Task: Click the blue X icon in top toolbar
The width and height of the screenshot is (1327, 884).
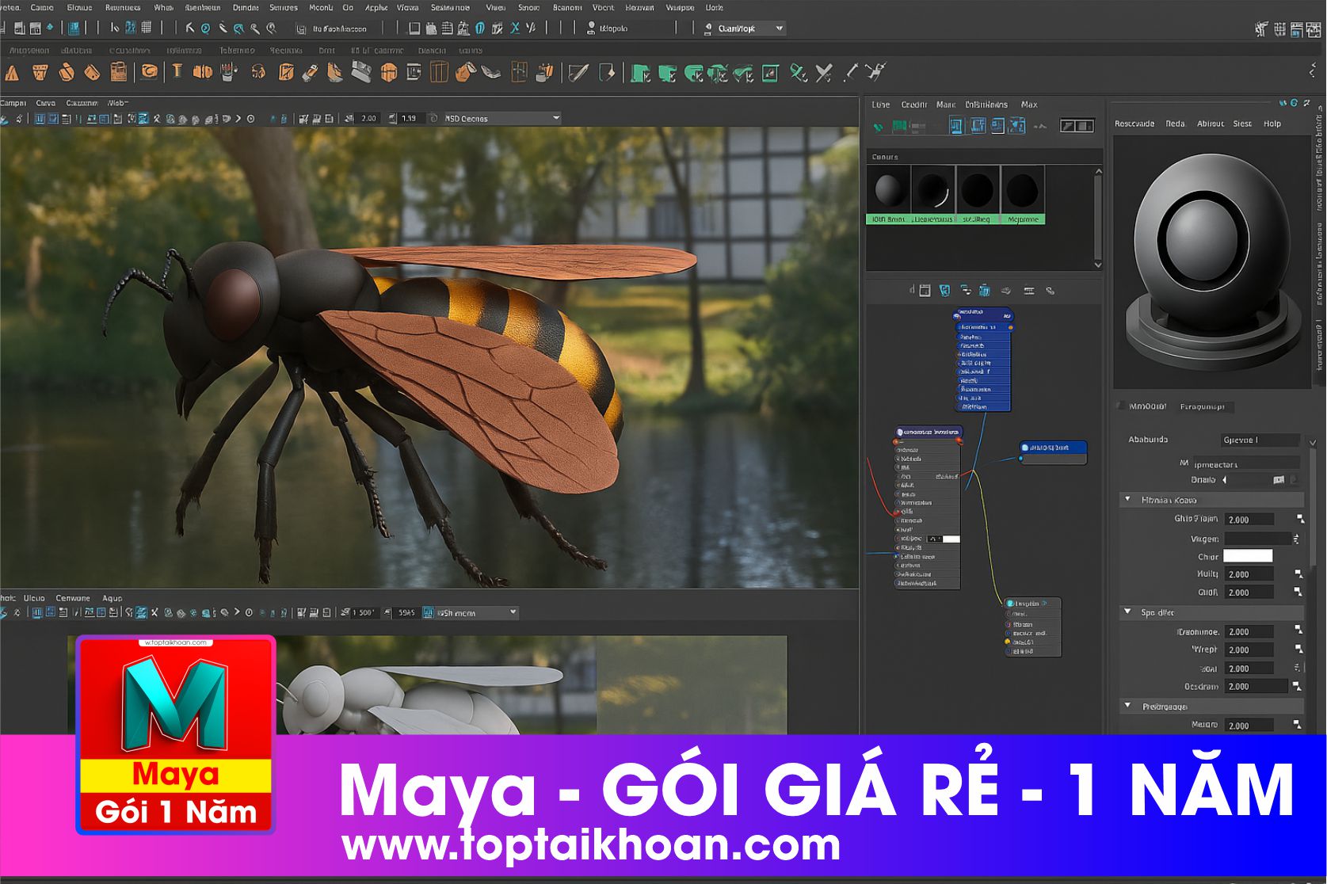Action: (x=515, y=28)
